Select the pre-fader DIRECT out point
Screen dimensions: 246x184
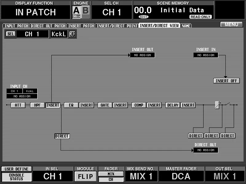pyautogui.click(x=196, y=136)
